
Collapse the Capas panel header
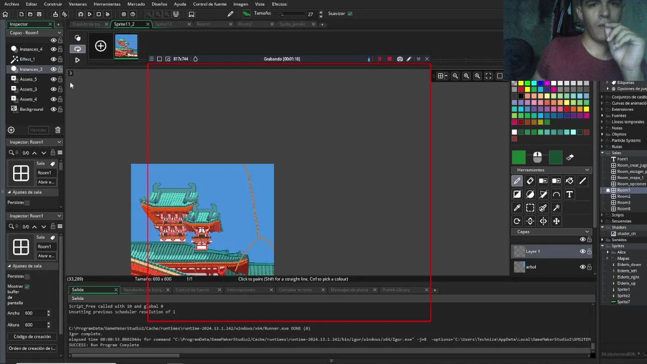tap(587, 232)
